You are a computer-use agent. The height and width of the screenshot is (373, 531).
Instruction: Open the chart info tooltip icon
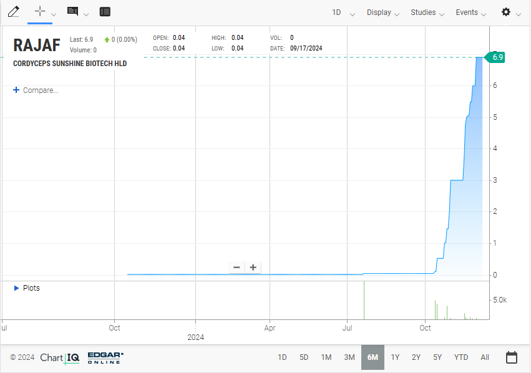click(x=73, y=12)
